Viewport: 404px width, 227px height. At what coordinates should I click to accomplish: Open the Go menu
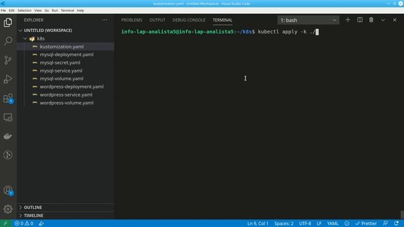pos(47,11)
